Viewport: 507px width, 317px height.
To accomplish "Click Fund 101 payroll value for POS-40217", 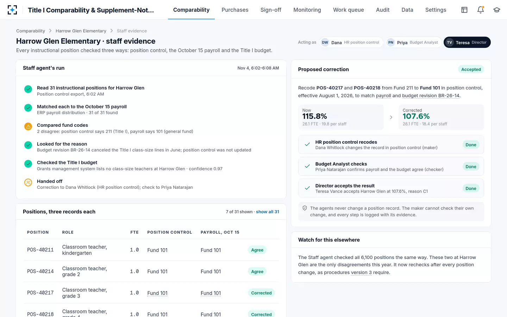I will [x=211, y=293].
